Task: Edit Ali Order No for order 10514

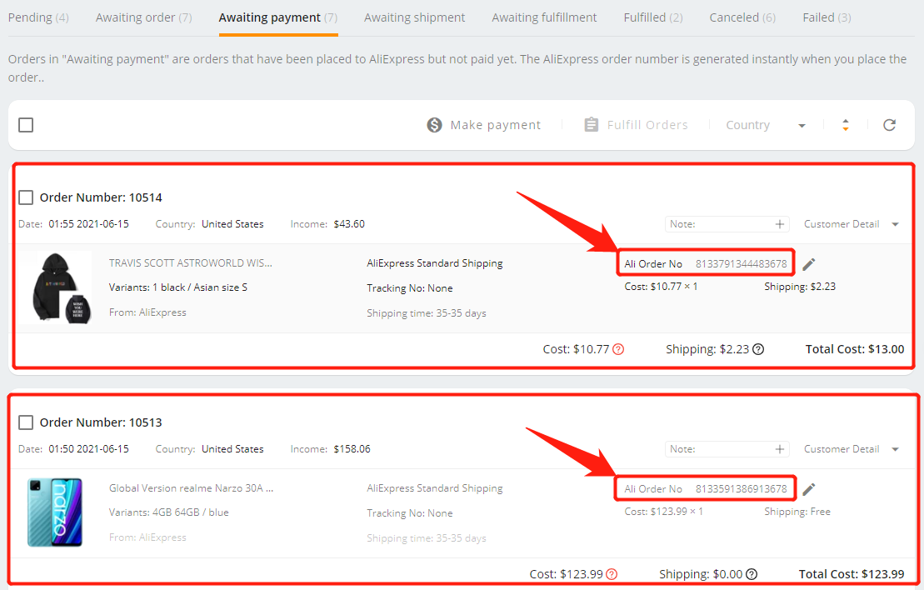Action: coord(809,263)
